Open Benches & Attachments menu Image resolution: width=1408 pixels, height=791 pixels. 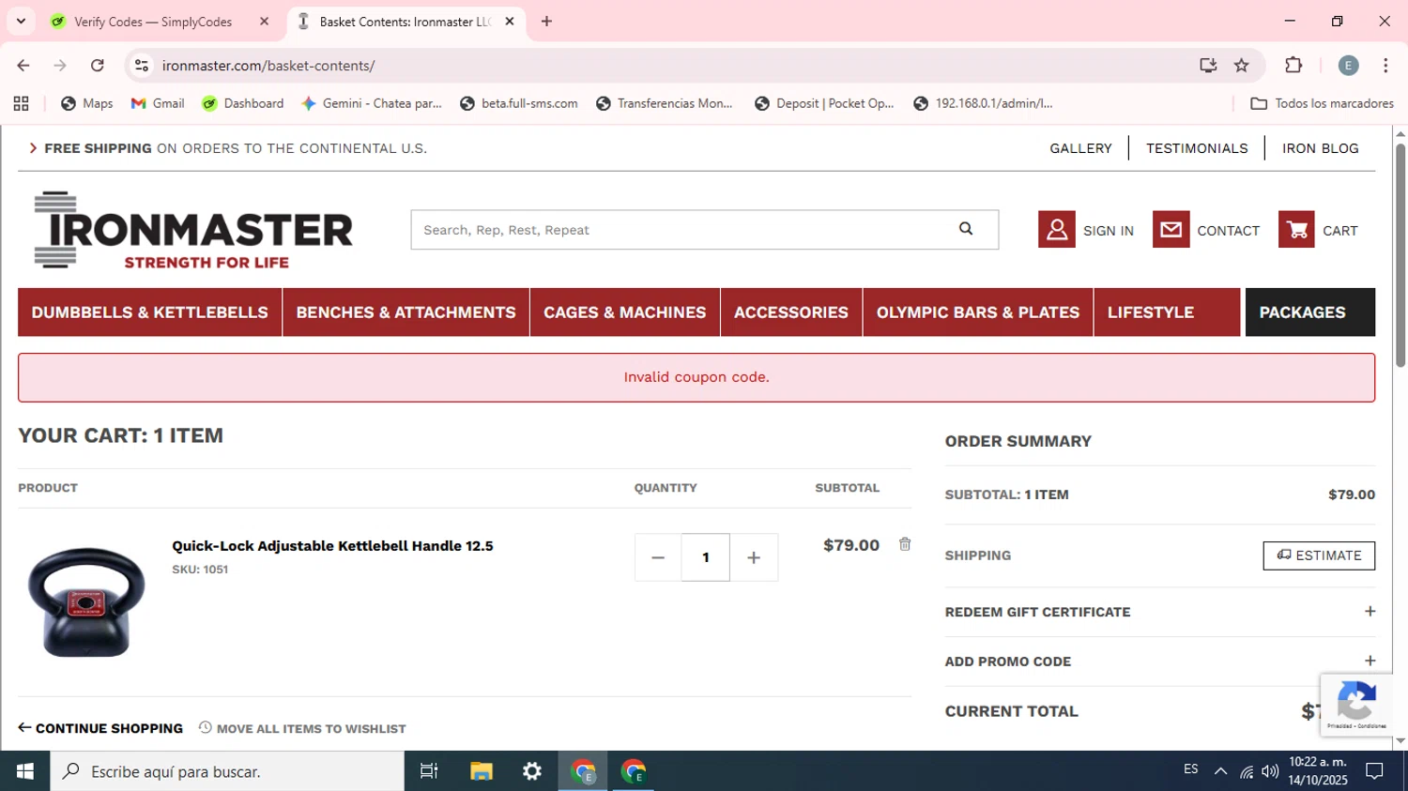click(x=406, y=312)
